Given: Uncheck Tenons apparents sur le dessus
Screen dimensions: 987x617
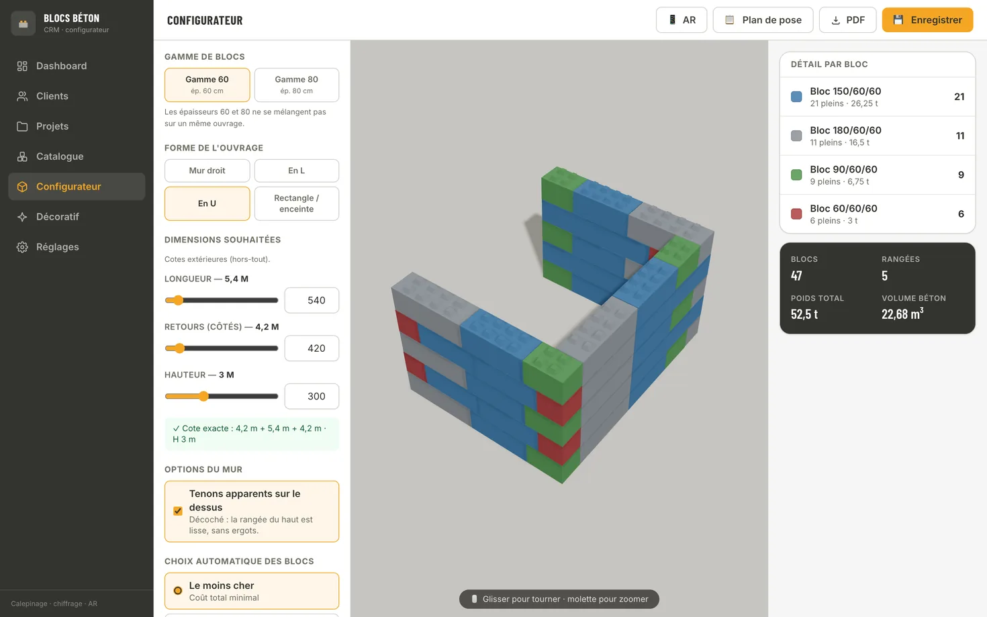Looking at the screenshot, I should click(178, 511).
